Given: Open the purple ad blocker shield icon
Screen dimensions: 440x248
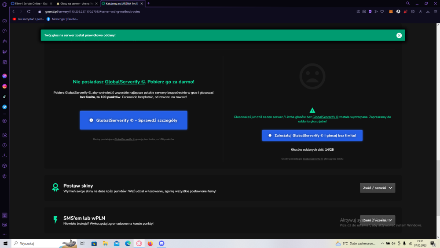Looking at the screenshot, I should tap(370, 11).
